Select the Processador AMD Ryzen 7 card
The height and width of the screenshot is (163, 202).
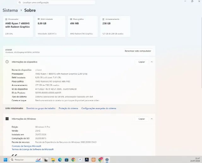[18, 26]
